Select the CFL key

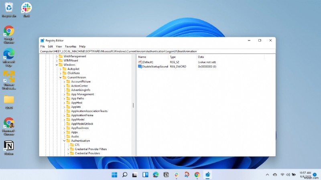click(x=77, y=145)
